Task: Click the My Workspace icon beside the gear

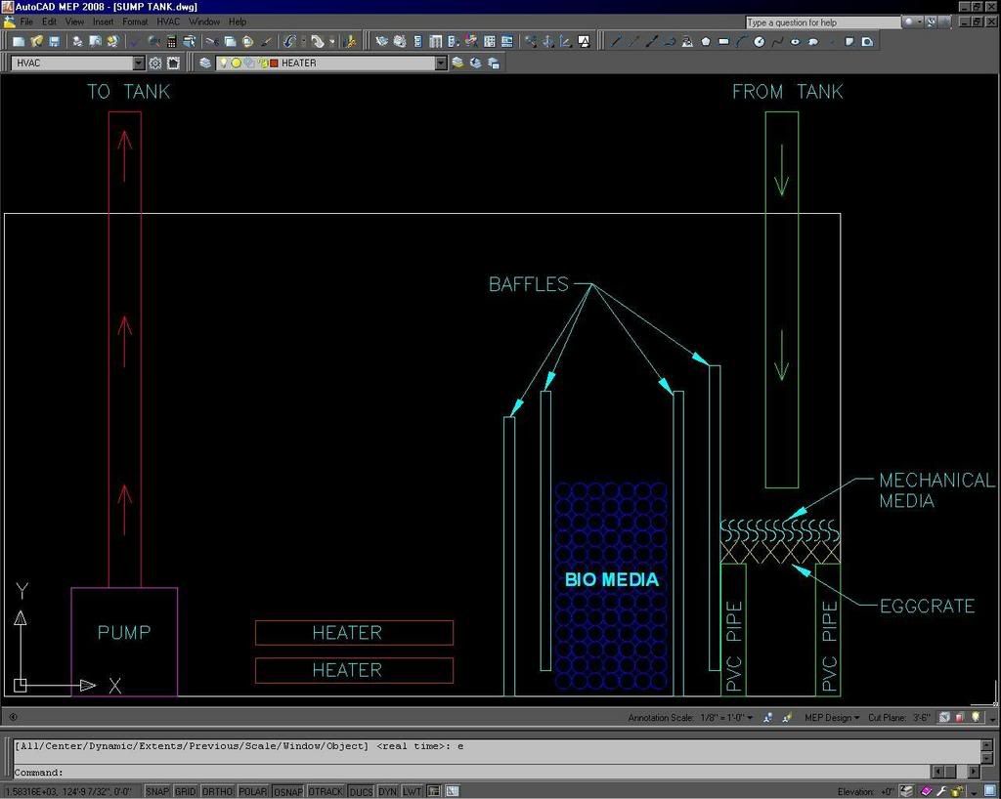Action: click(x=173, y=63)
